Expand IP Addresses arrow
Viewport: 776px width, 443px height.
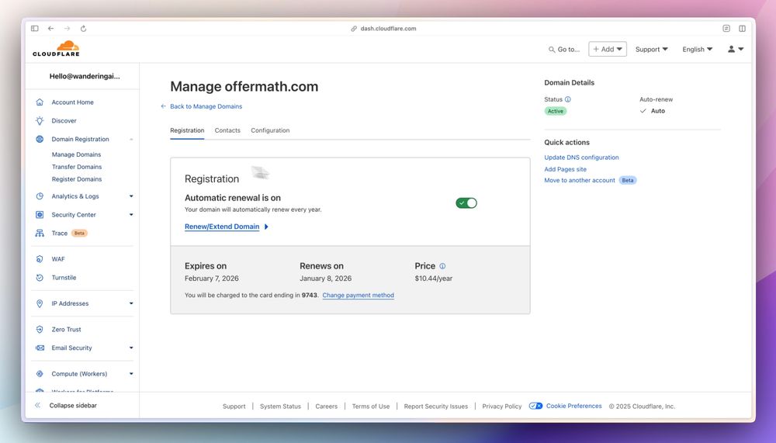[131, 303]
